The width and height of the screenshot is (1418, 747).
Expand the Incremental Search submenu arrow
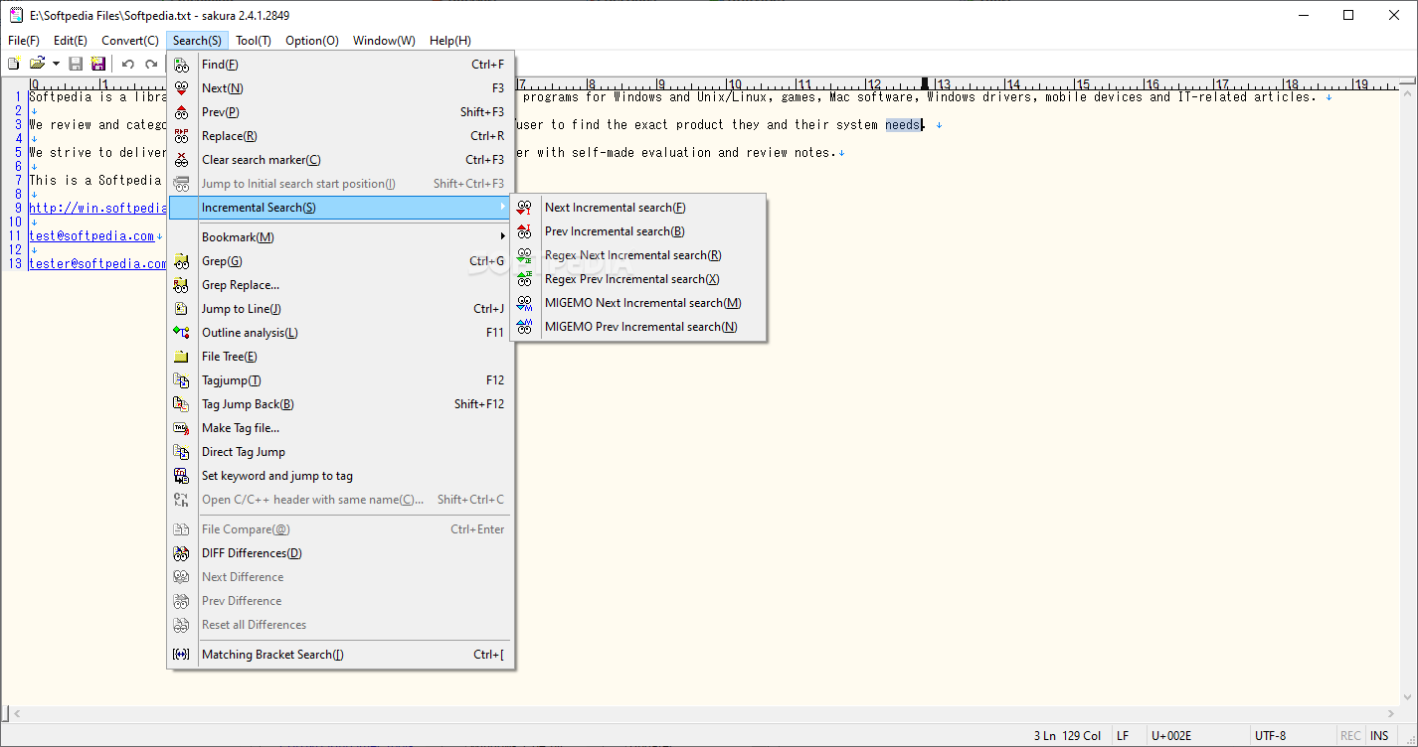pyautogui.click(x=502, y=208)
